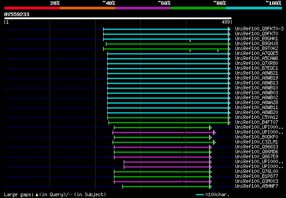Click the cyan alignment bar for UniRef100_Q9FKT0-3
Screen dimensions: 286x198
[166, 29]
